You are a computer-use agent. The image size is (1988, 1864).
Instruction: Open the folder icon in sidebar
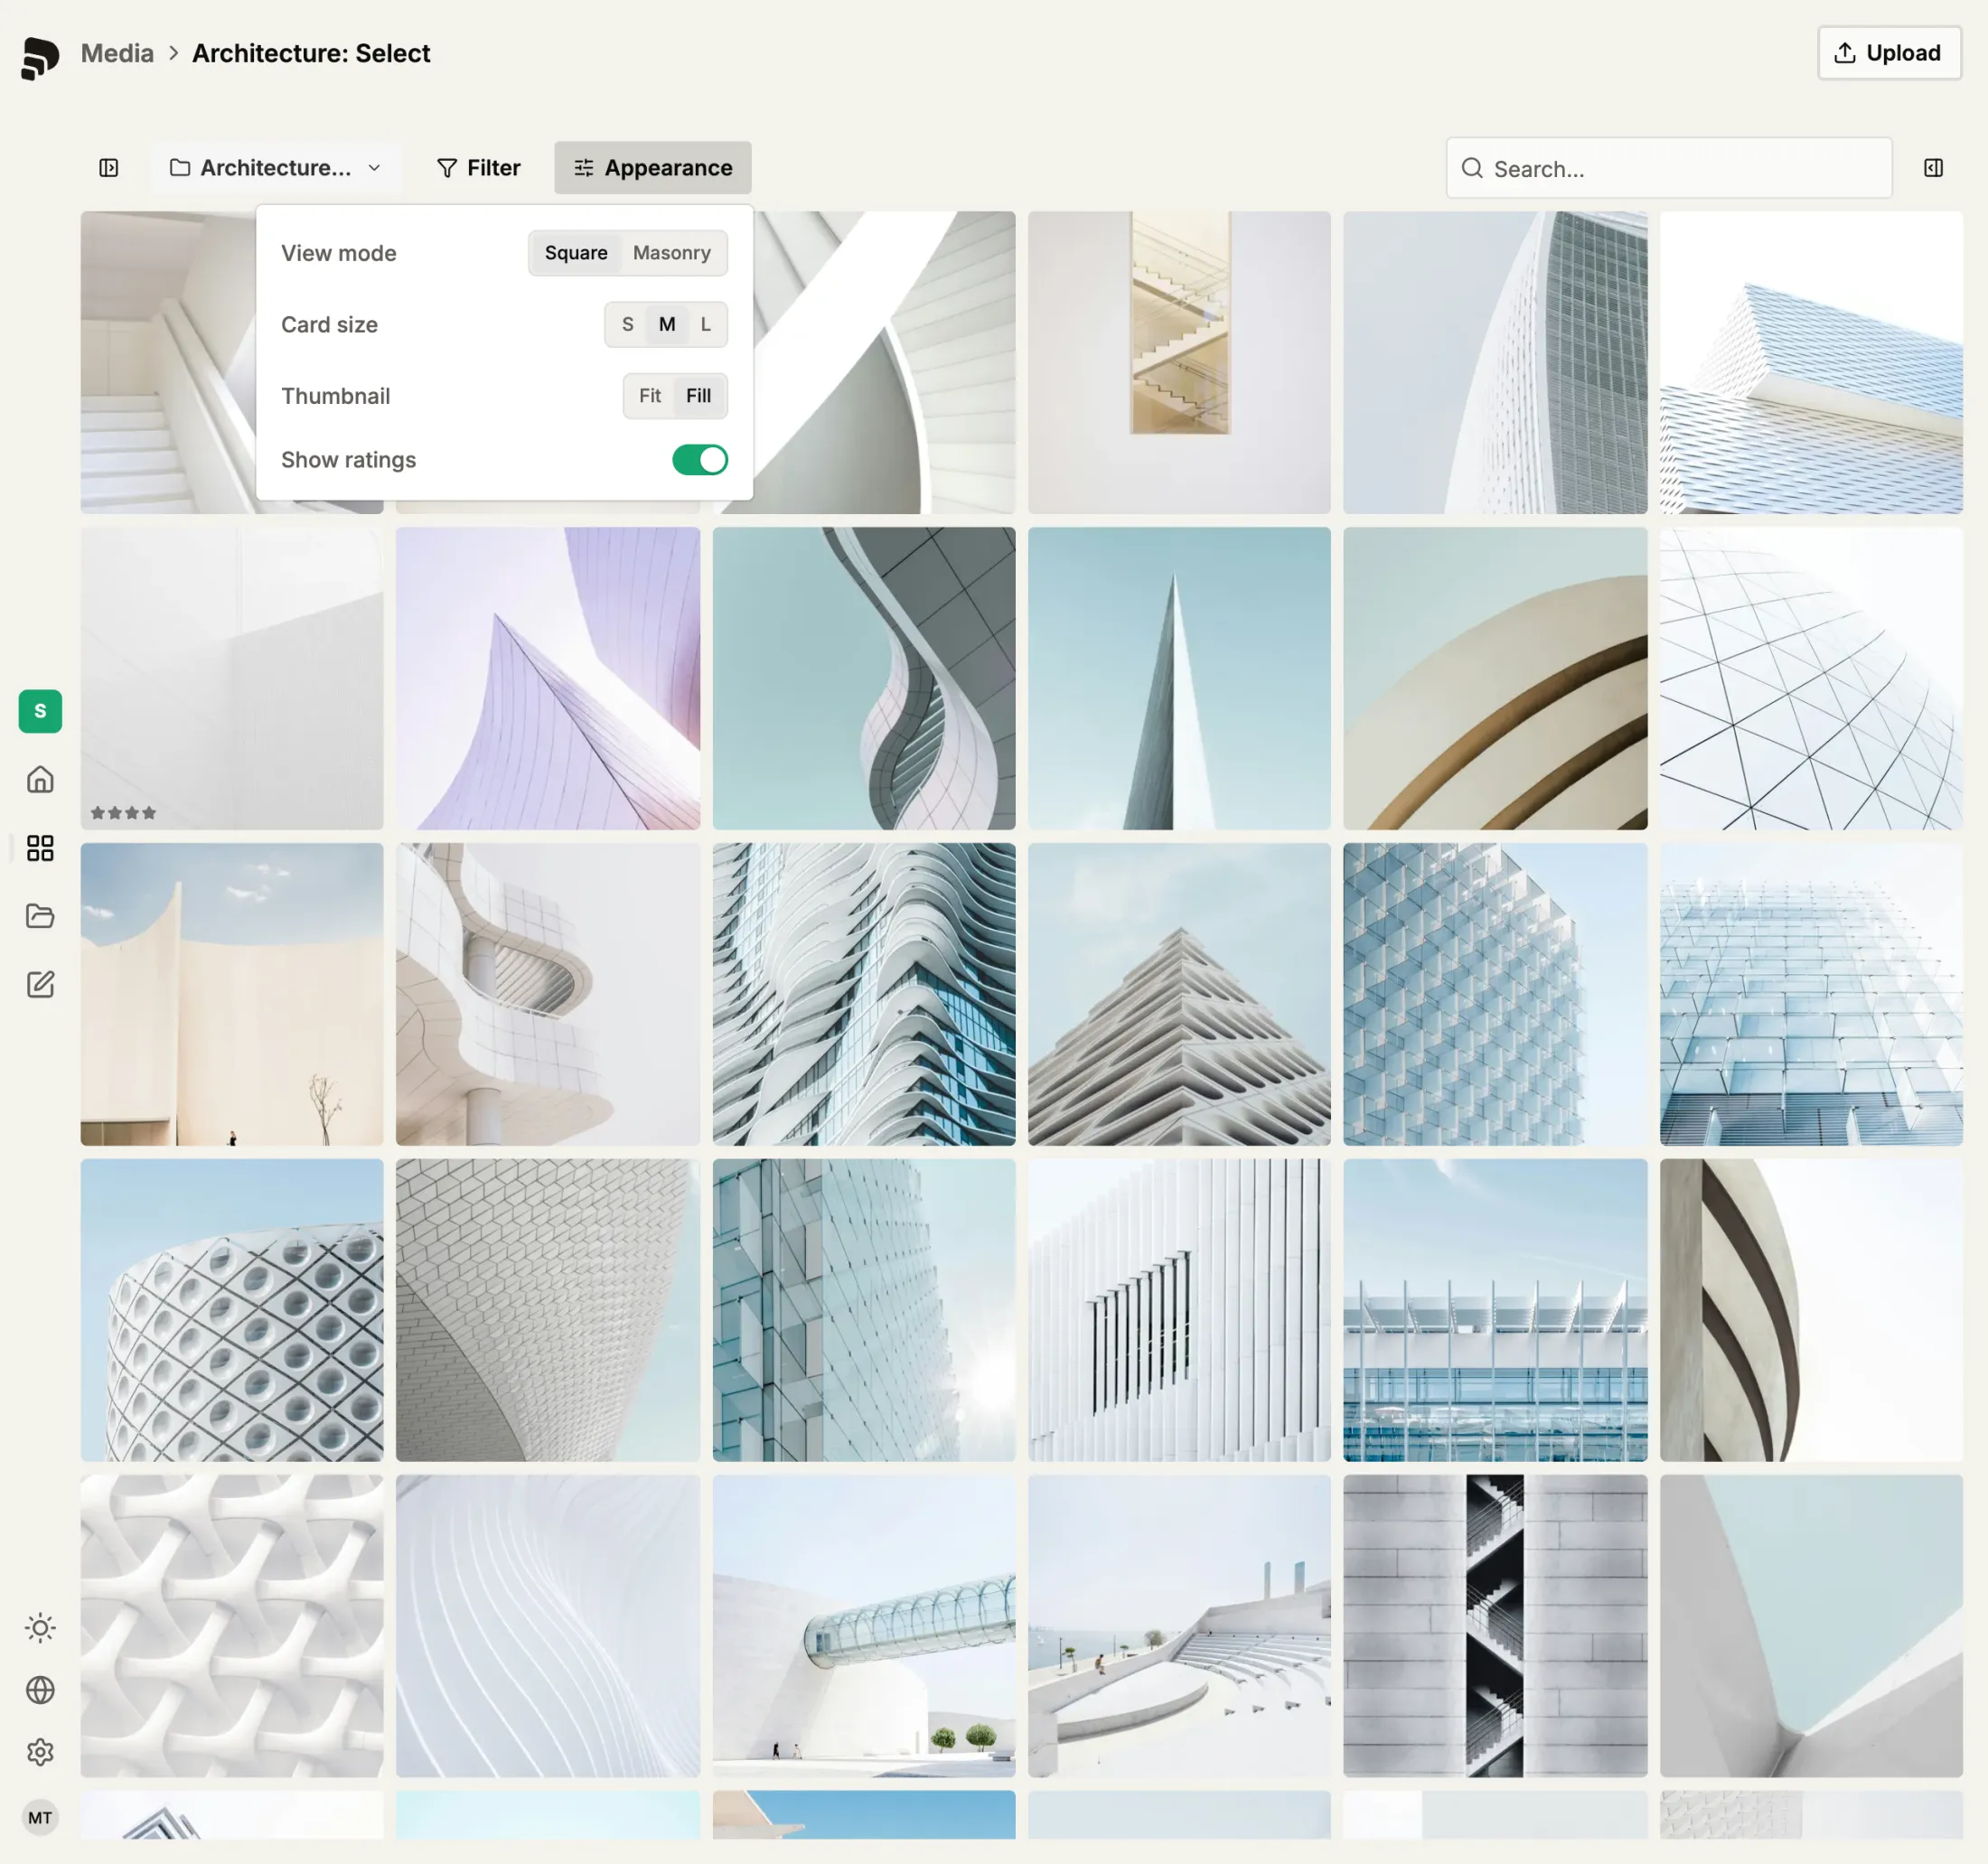[x=40, y=916]
